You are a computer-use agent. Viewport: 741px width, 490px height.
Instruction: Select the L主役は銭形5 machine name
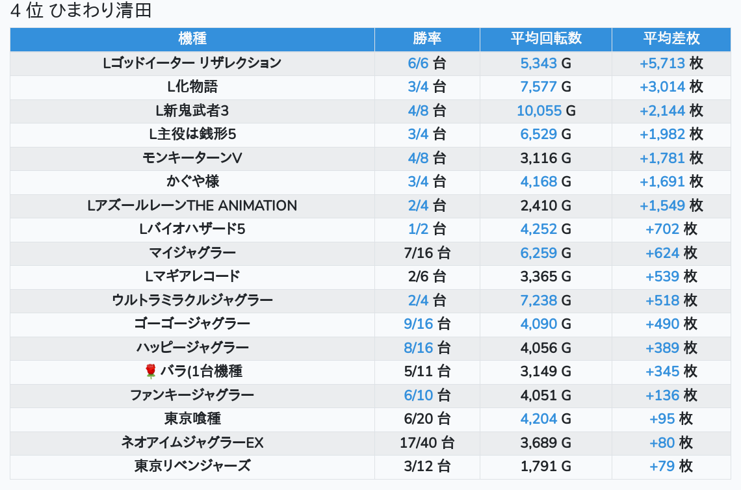tap(192, 135)
